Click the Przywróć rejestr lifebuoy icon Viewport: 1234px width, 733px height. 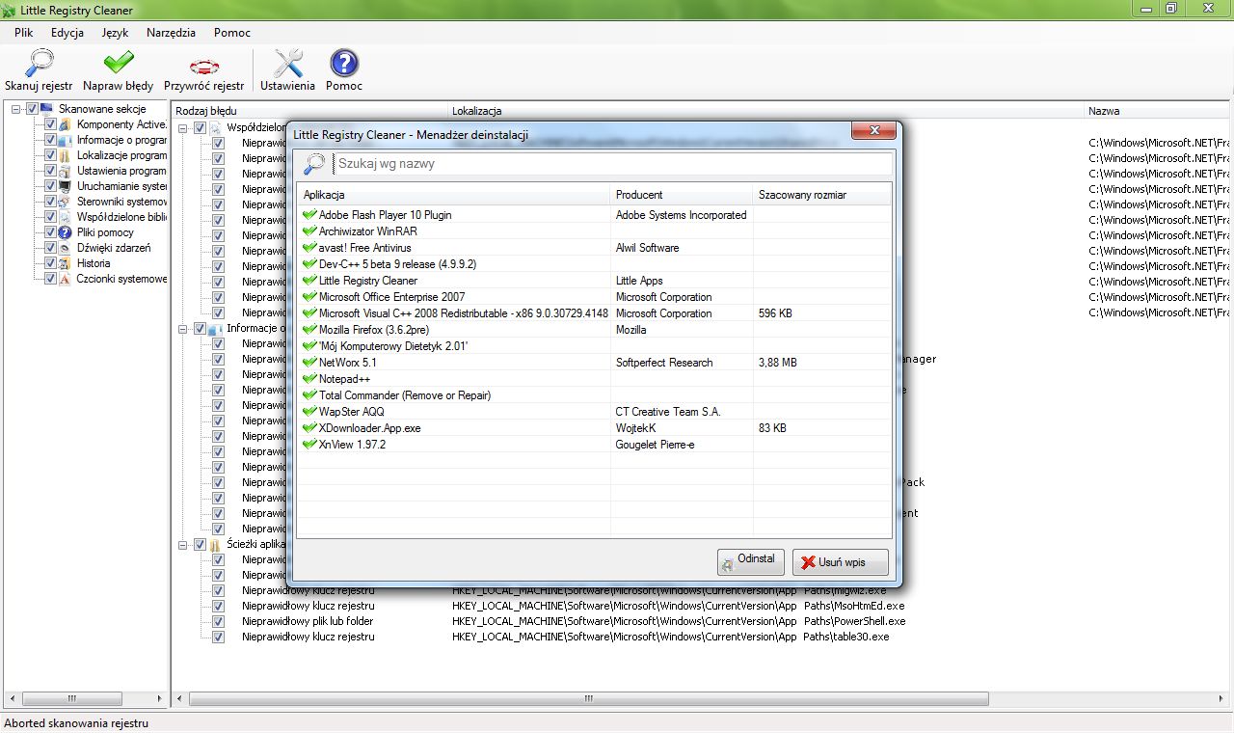[204, 65]
